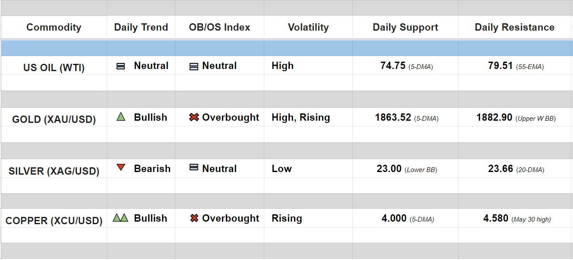Click the US OIL (WTI) commodity cell
This screenshot has width=573, height=260.
[x=54, y=68]
